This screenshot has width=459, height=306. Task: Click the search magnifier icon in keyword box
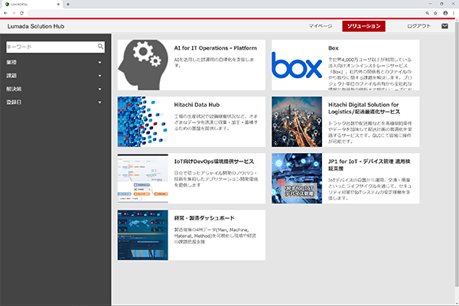pyautogui.click(x=100, y=46)
